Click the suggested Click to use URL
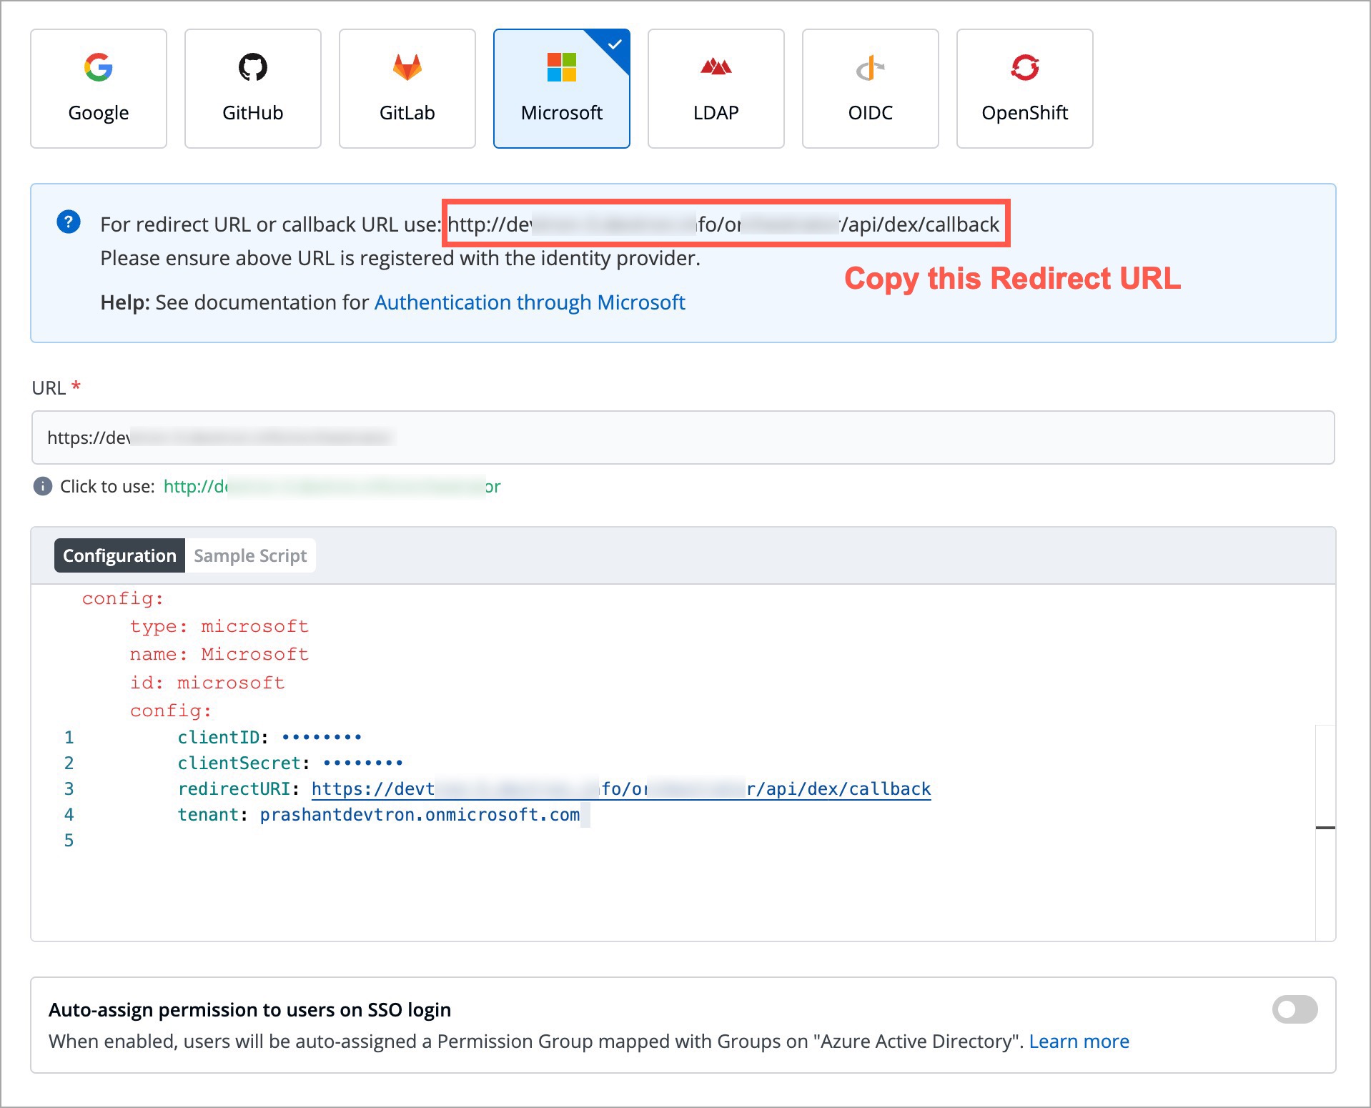1371x1108 pixels. tap(331, 486)
